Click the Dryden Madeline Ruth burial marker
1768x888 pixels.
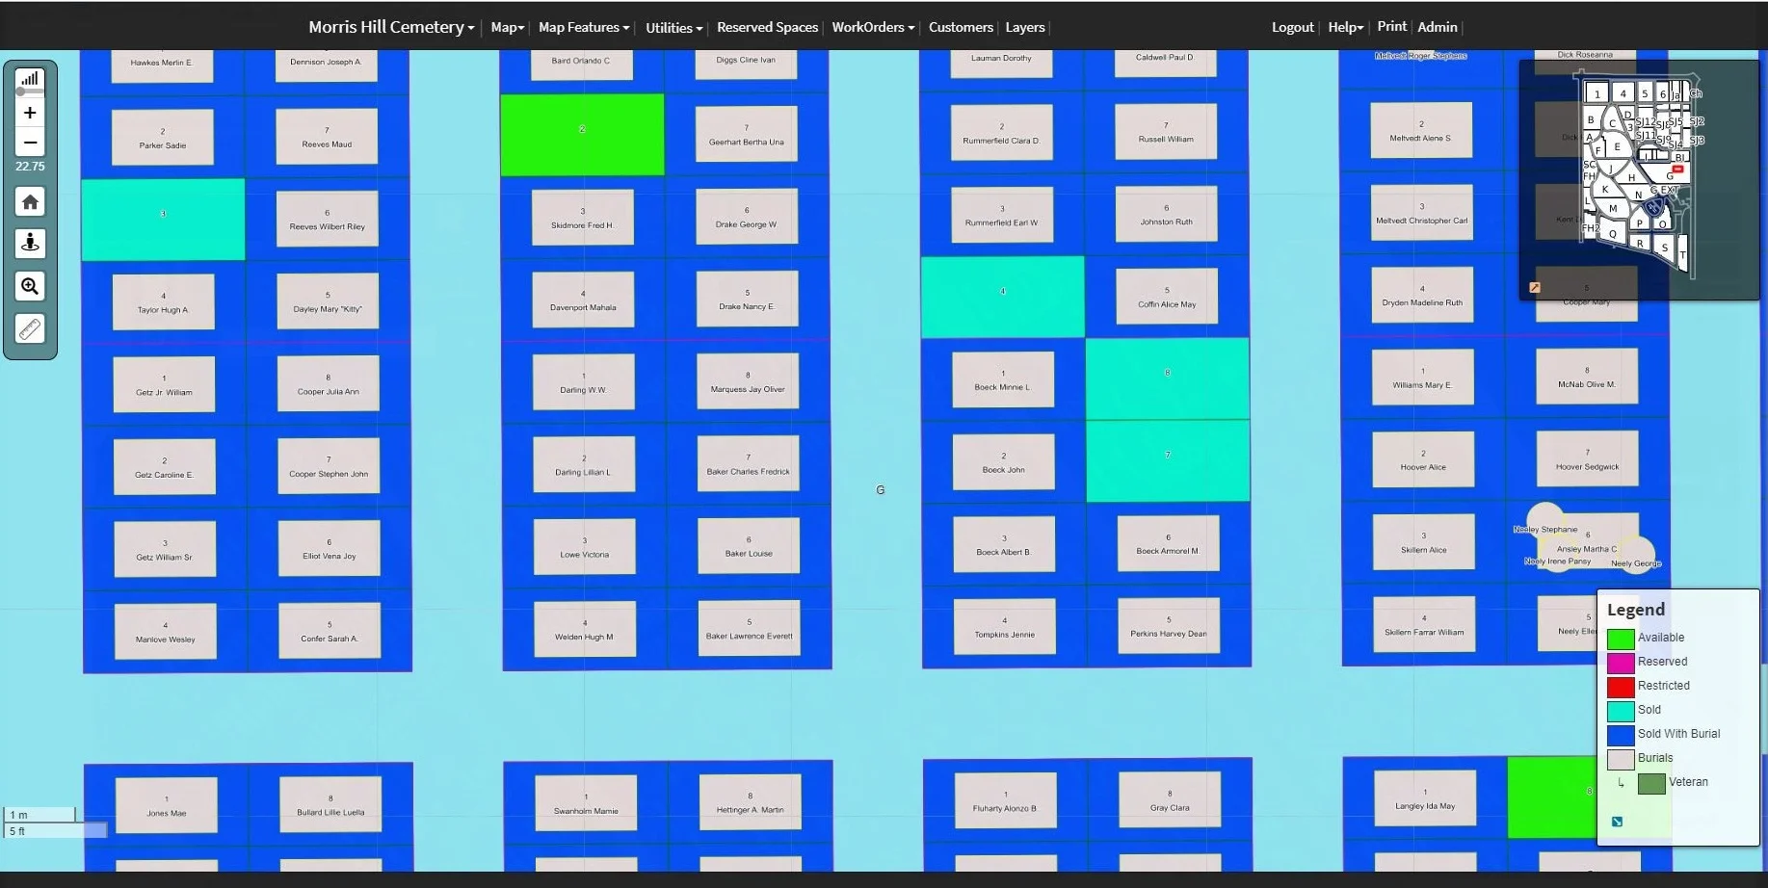tap(1422, 295)
